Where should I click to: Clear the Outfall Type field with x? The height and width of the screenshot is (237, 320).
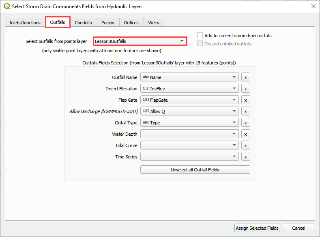(245, 123)
